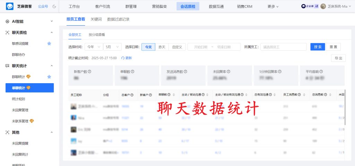Open the 5月 month dropdown
355x166 pixels.
112,47
